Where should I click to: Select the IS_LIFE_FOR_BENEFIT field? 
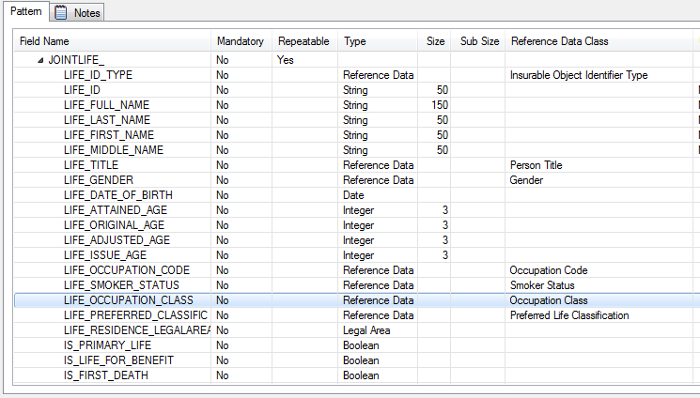[x=118, y=360]
